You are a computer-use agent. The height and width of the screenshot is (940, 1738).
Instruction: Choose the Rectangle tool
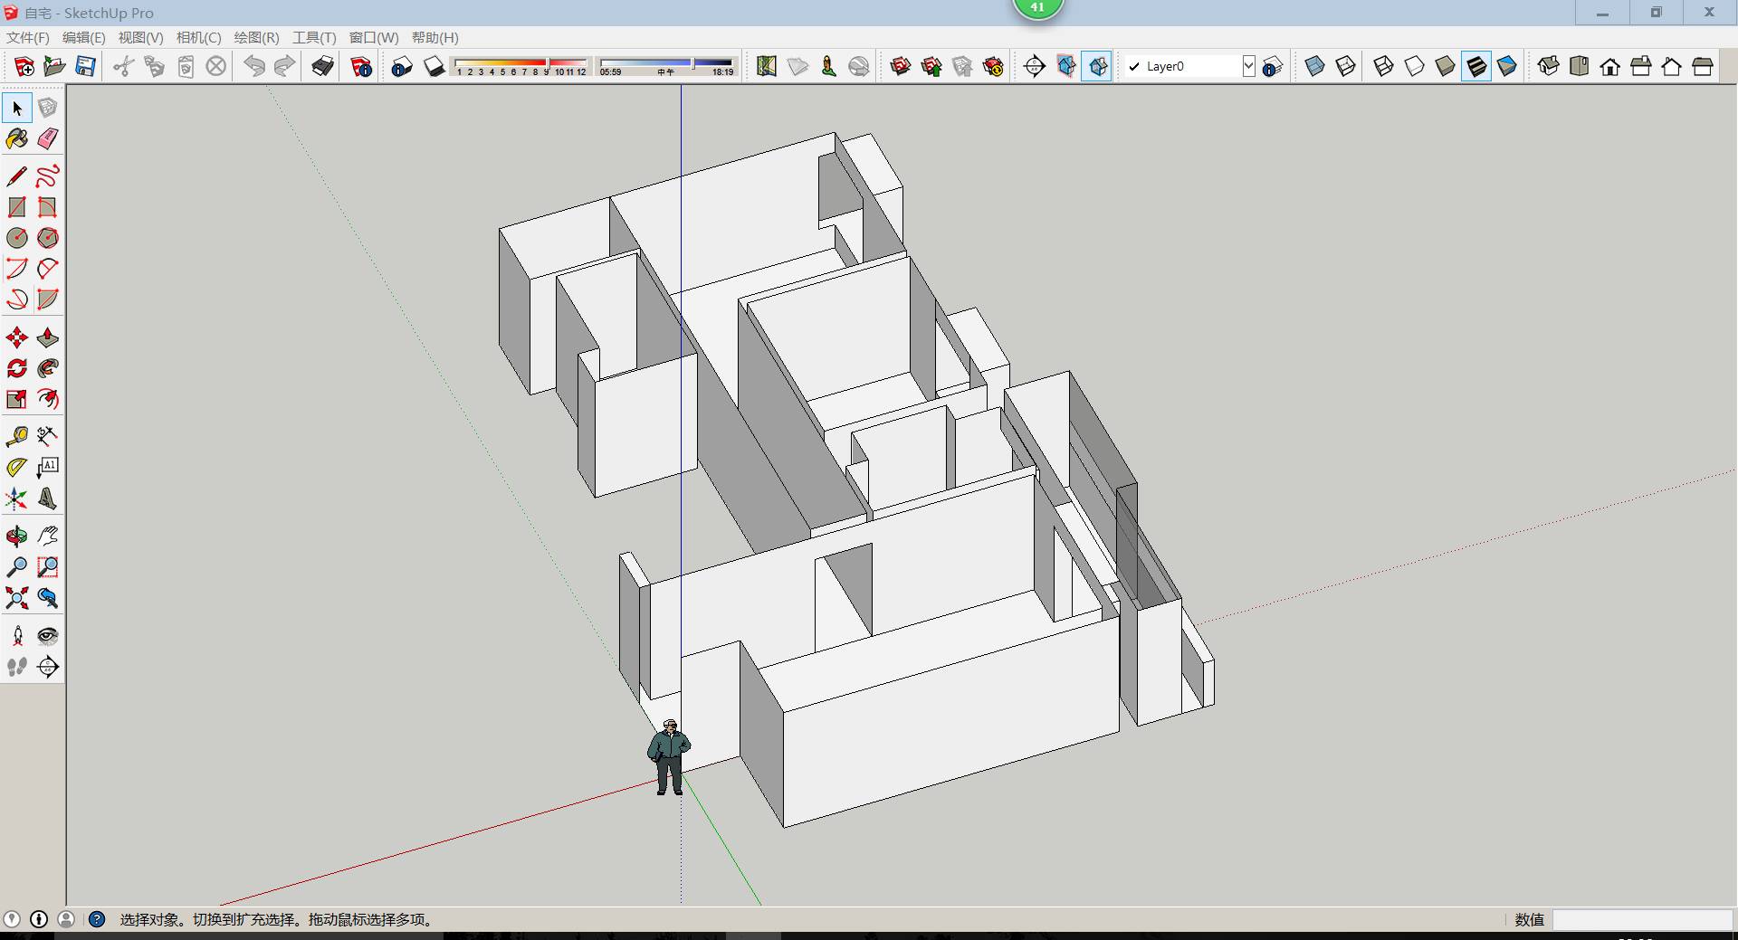[x=17, y=207]
